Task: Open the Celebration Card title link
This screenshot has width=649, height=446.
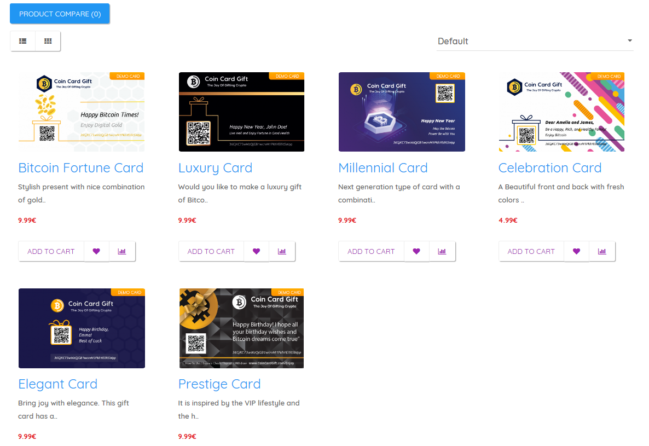Action: 549,168
